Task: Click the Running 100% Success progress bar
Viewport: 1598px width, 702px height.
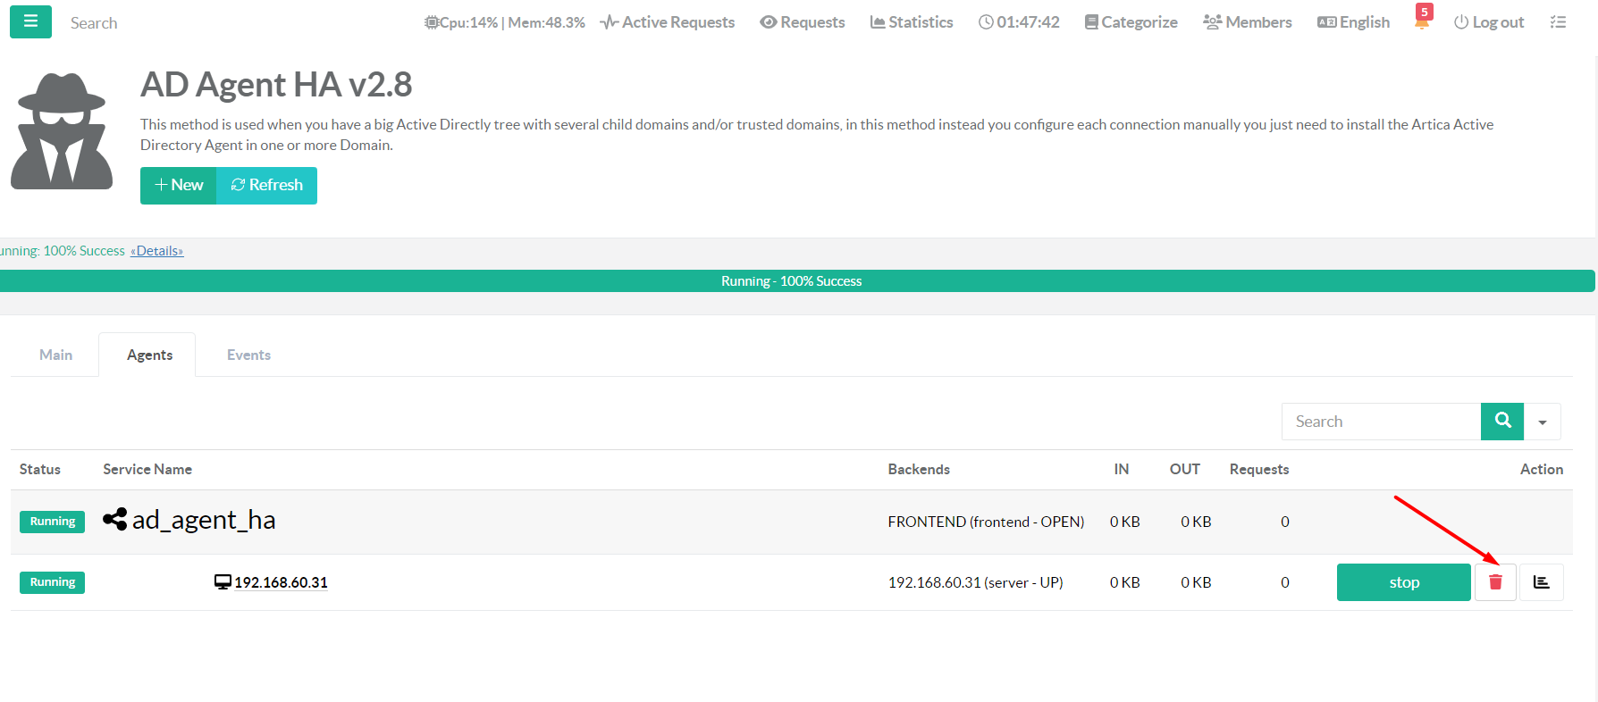Action: (x=791, y=281)
